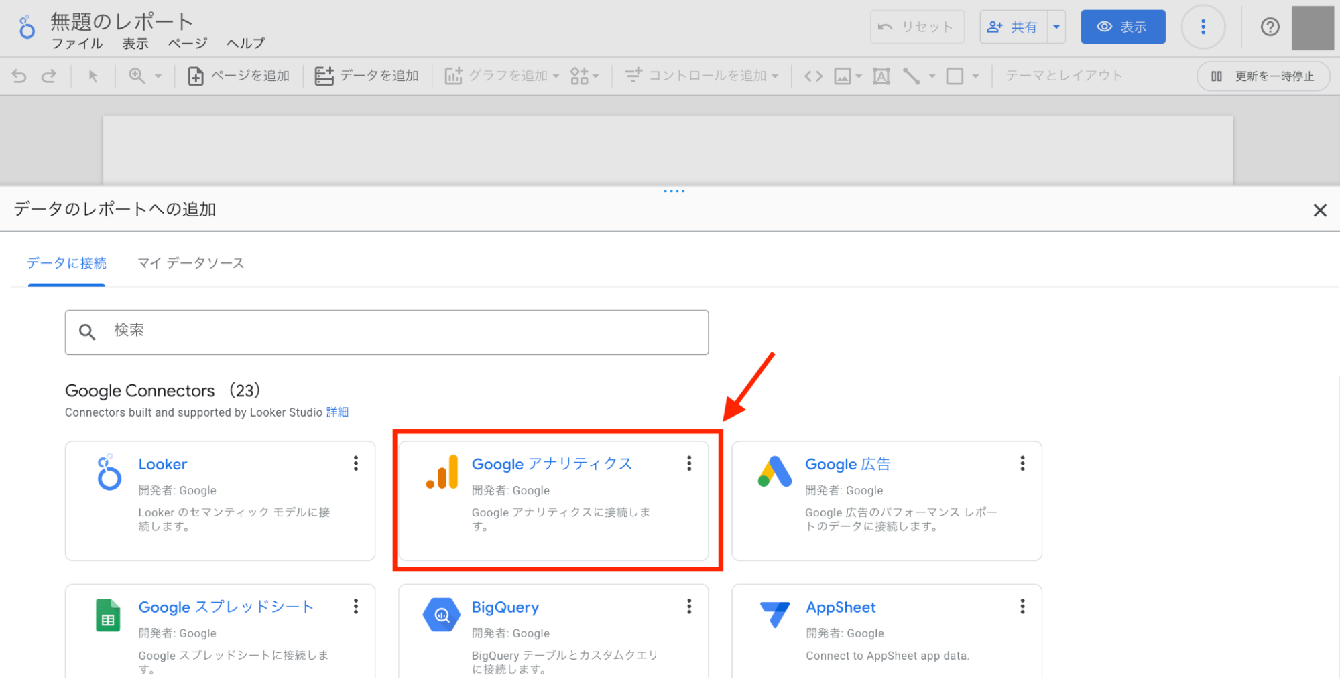This screenshot has width=1340, height=679.
Task: Open AppSheet card three-dot menu
Action: coord(1022,607)
